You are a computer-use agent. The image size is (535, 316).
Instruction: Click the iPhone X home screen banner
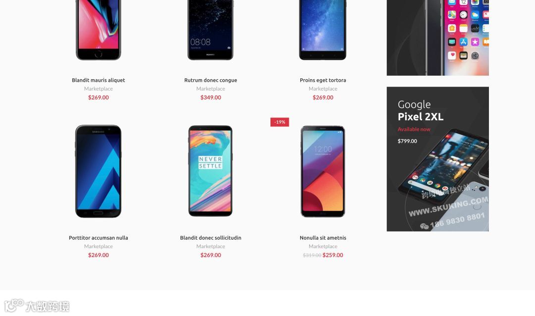[x=438, y=38]
